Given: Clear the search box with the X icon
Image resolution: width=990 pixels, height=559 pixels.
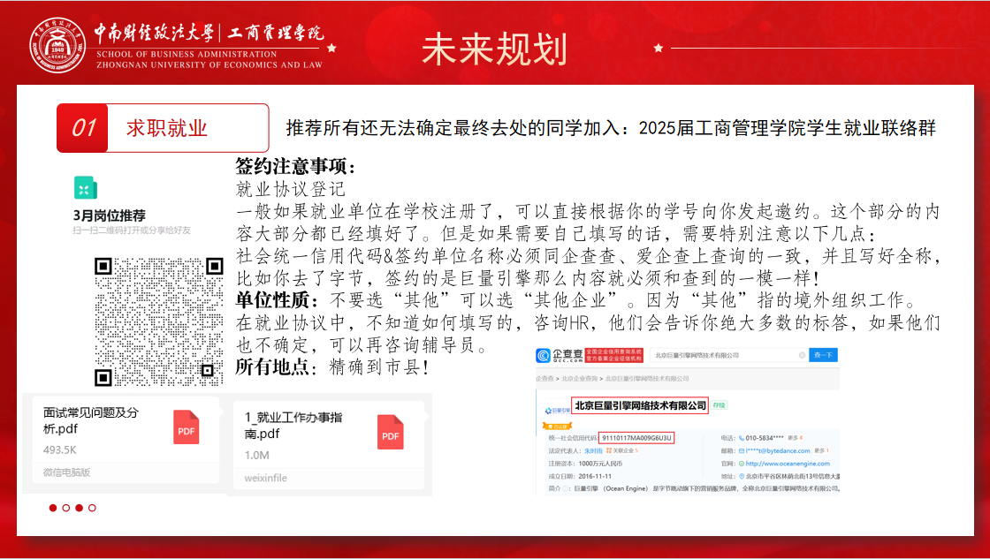Looking at the screenshot, I should point(802,355).
